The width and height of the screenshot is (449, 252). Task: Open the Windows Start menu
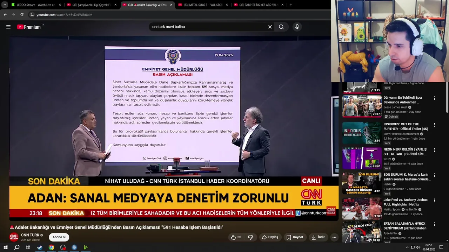point(6,247)
